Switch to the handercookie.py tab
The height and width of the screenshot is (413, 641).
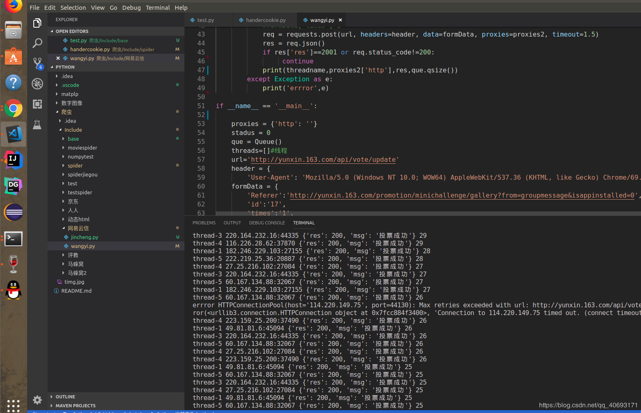point(265,20)
